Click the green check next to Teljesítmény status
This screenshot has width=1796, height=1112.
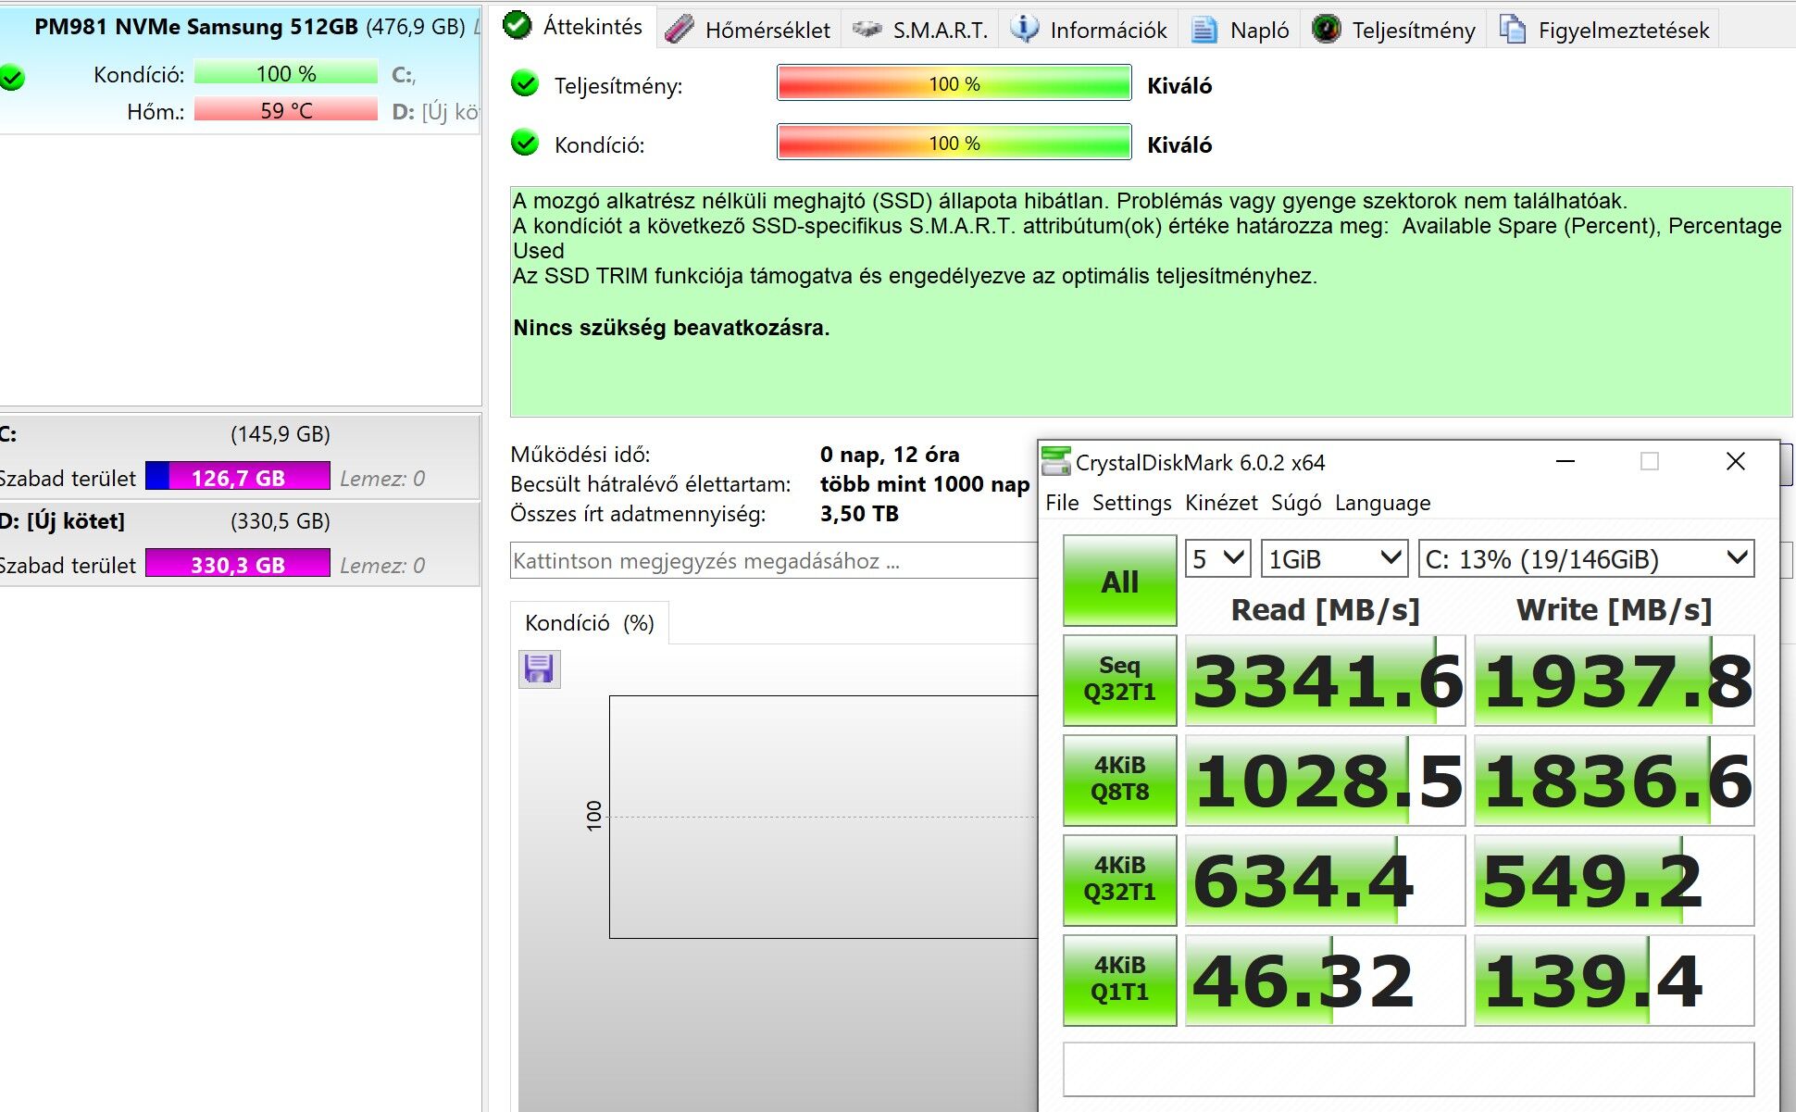525,84
